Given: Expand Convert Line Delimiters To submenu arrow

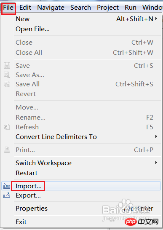Looking at the screenshot, I should point(156,136).
